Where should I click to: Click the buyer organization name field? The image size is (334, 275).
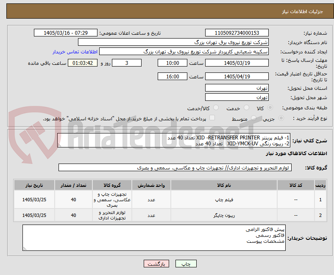(x=173, y=42)
